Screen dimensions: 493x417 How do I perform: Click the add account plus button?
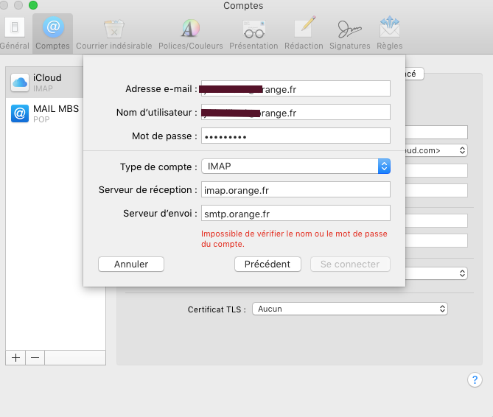click(15, 357)
